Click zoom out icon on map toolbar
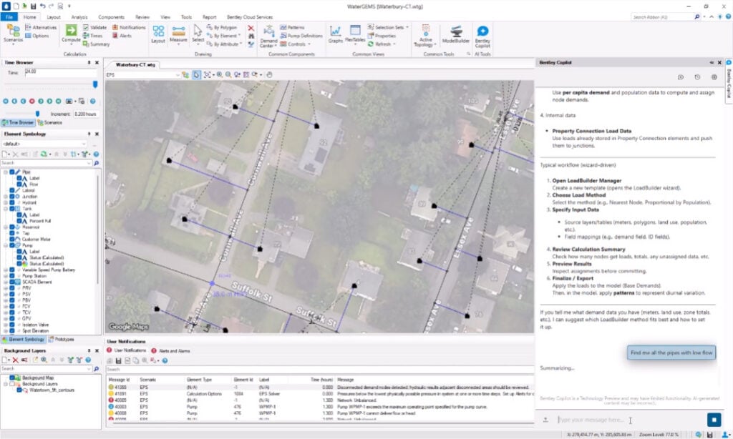This screenshot has width=733, height=439. [228, 75]
